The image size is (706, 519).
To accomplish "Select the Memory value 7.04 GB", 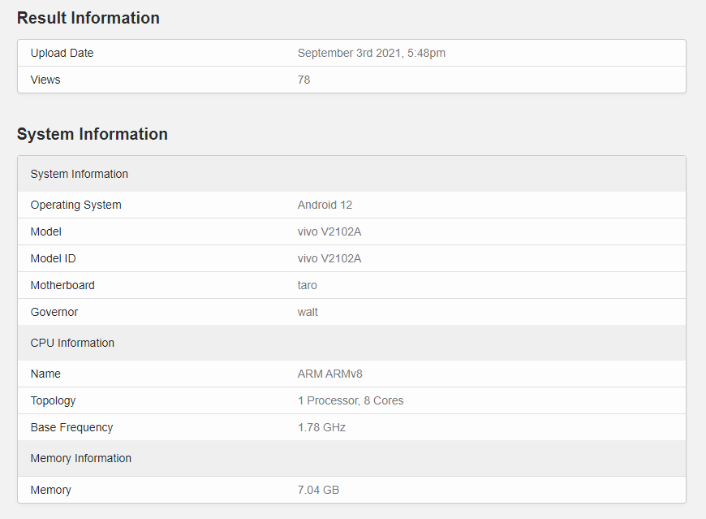I will [x=318, y=490].
